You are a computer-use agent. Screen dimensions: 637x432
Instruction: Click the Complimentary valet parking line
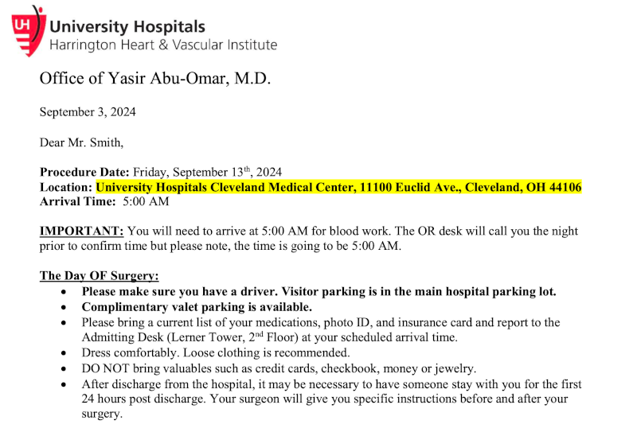point(197,306)
